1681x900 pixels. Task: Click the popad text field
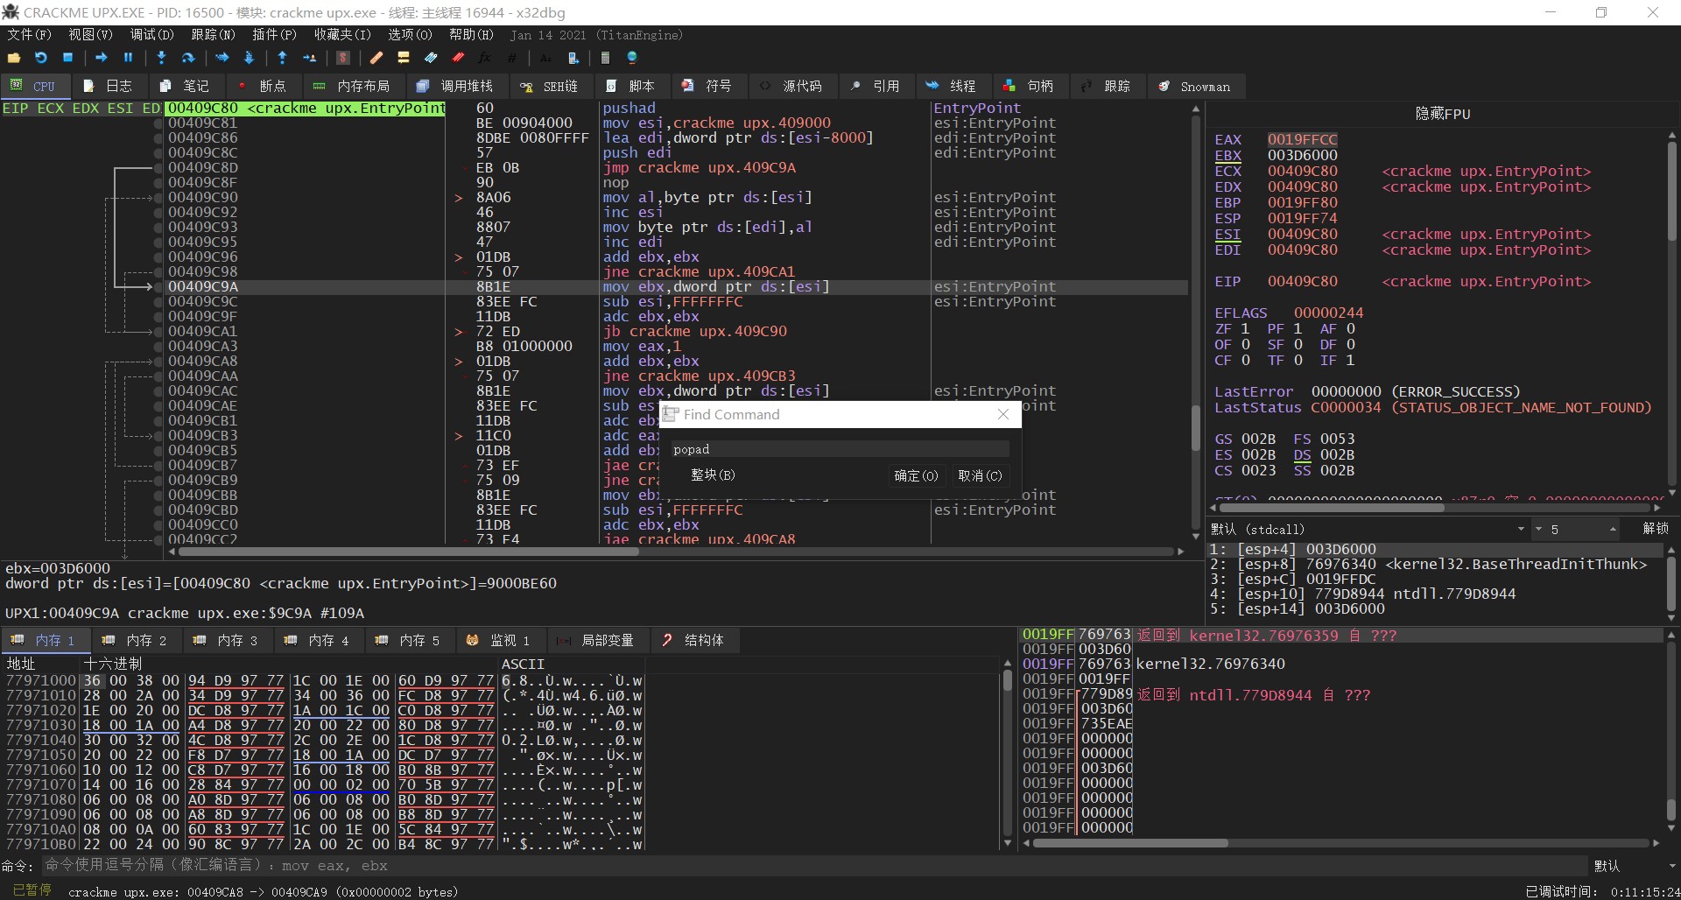pyautogui.click(x=839, y=449)
